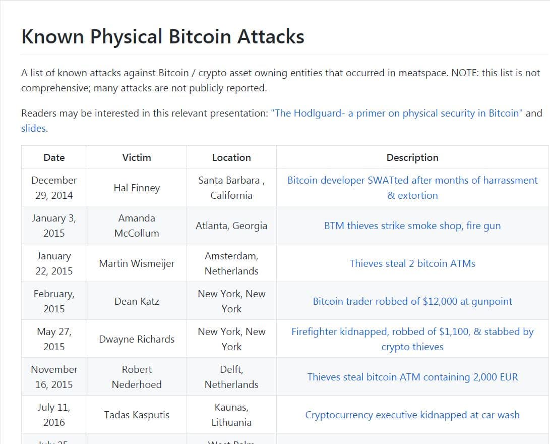Image resolution: width=550 pixels, height=444 pixels.
Task: Click the Location column header
Action: pos(231,157)
